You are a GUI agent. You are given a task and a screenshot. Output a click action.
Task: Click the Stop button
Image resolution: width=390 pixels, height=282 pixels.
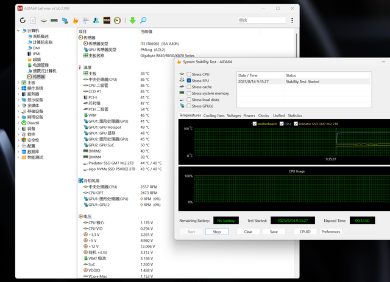point(217,232)
